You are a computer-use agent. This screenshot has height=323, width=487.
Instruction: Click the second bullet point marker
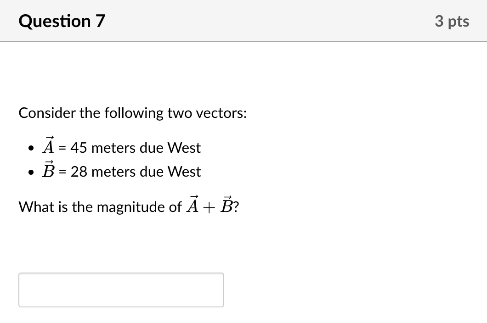click(x=31, y=172)
